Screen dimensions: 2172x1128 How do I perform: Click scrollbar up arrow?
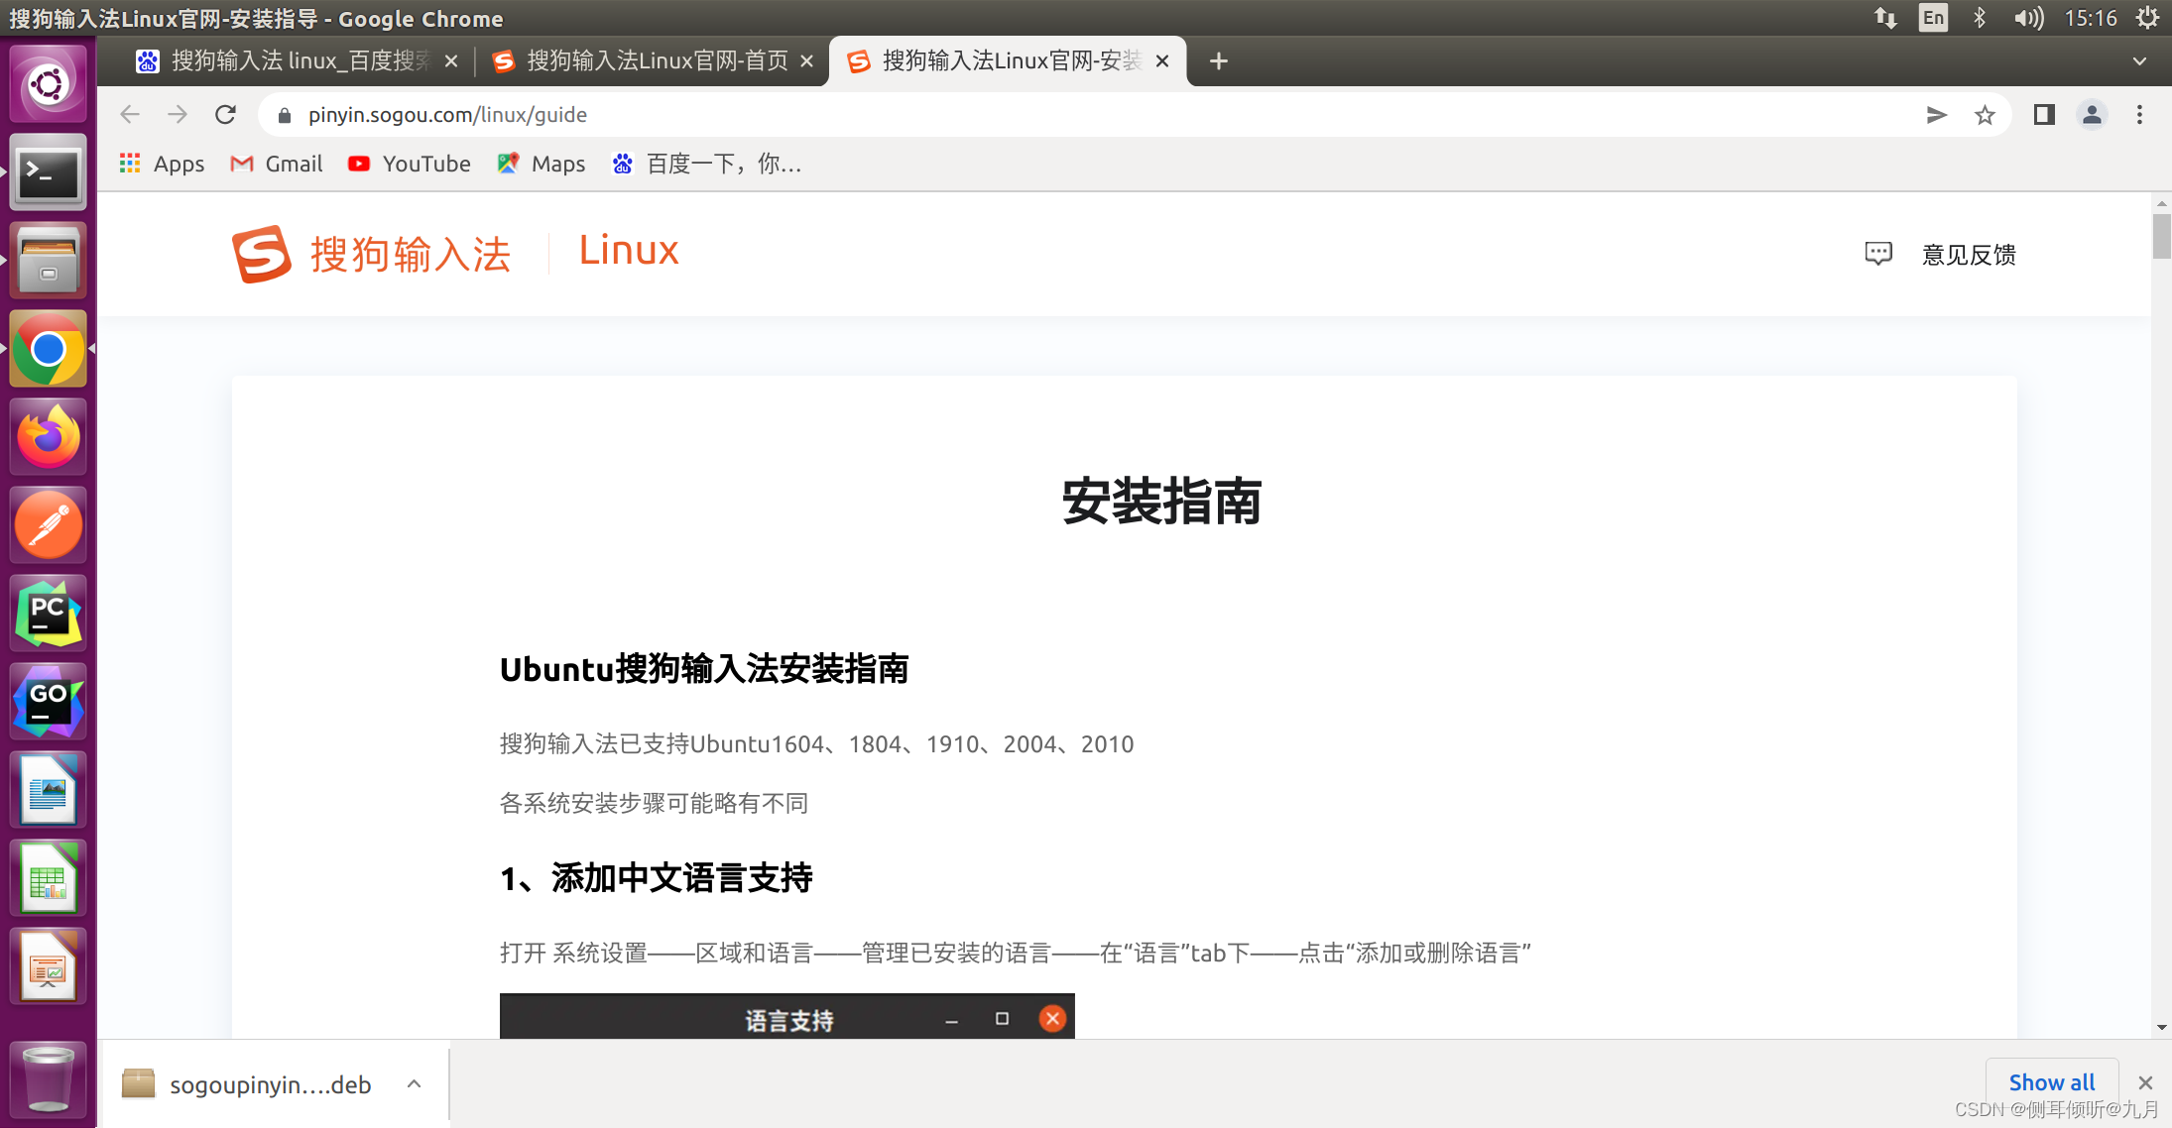(2162, 202)
